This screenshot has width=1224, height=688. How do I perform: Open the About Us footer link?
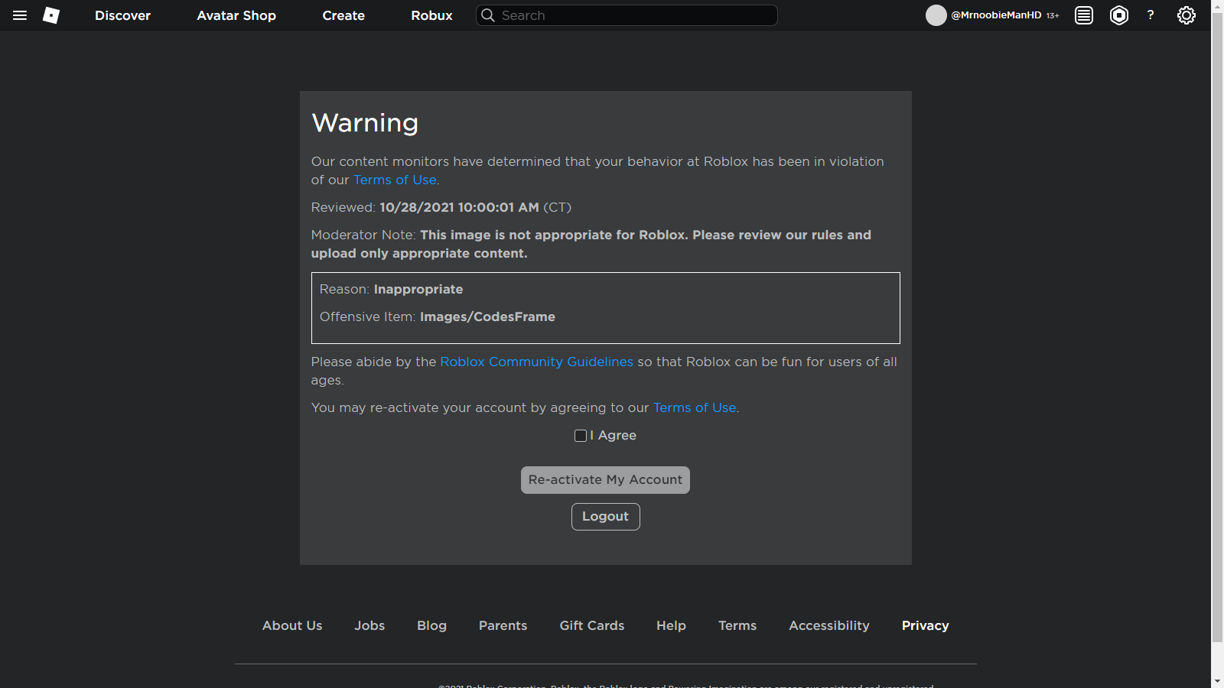[x=292, y=625]
